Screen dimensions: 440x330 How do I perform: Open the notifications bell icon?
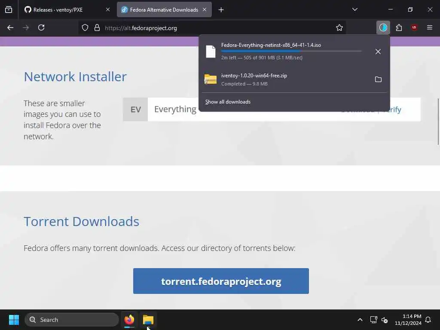[x=428, y=320]
